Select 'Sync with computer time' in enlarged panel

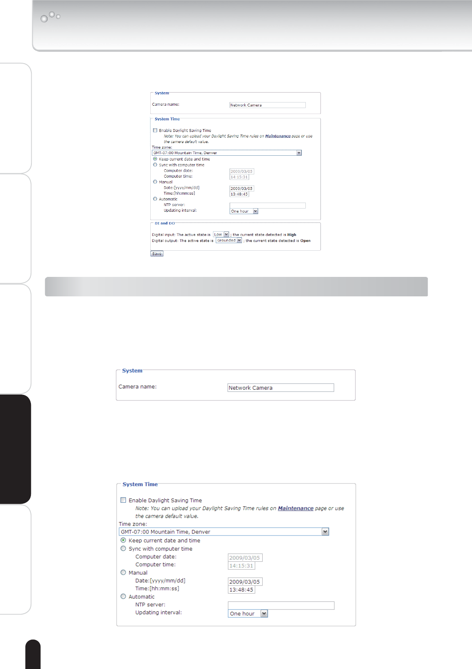(123, 548)
